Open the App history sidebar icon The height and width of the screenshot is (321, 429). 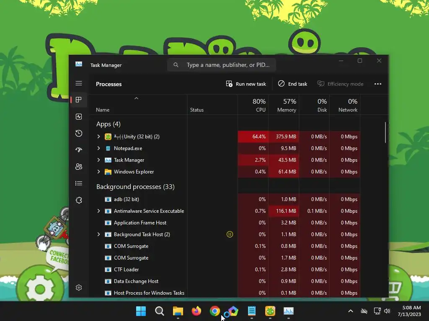tap(79, 133)
